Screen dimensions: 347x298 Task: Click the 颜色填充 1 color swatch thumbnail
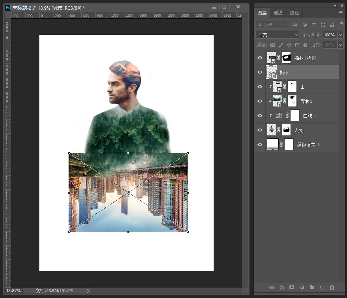(x=273, y=145)
